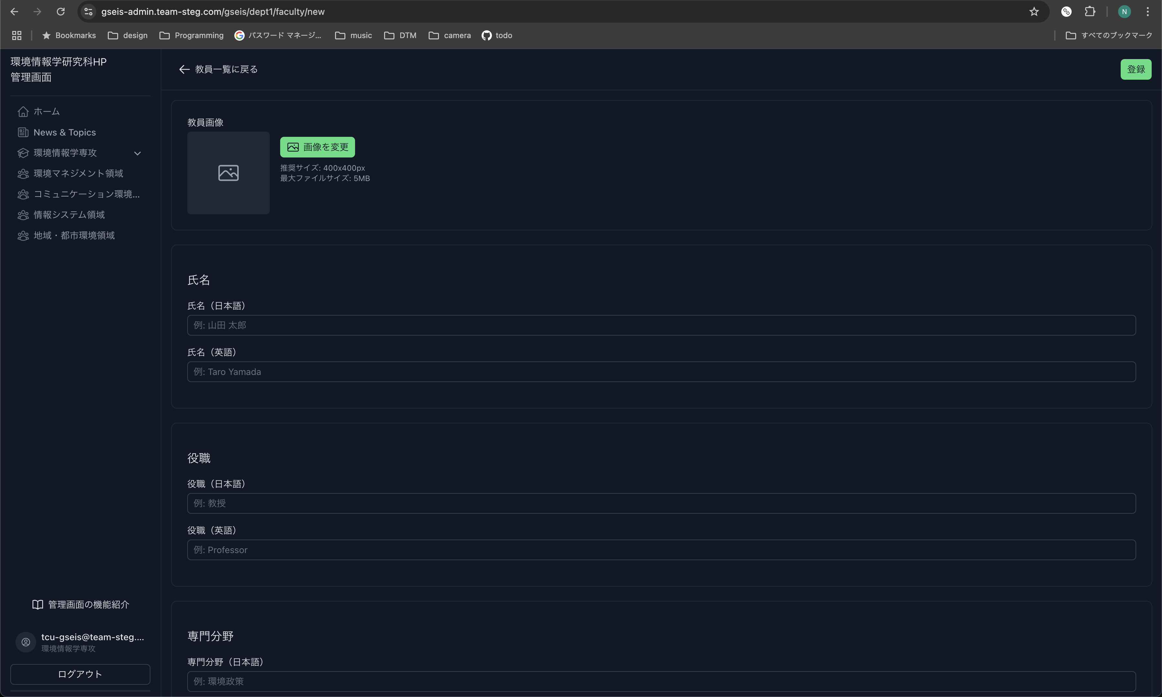This screenshot has width=1162, height=697.
Task: Click the back arrow beside 教員一覧に戻る
Action: (x=184, y=69)
